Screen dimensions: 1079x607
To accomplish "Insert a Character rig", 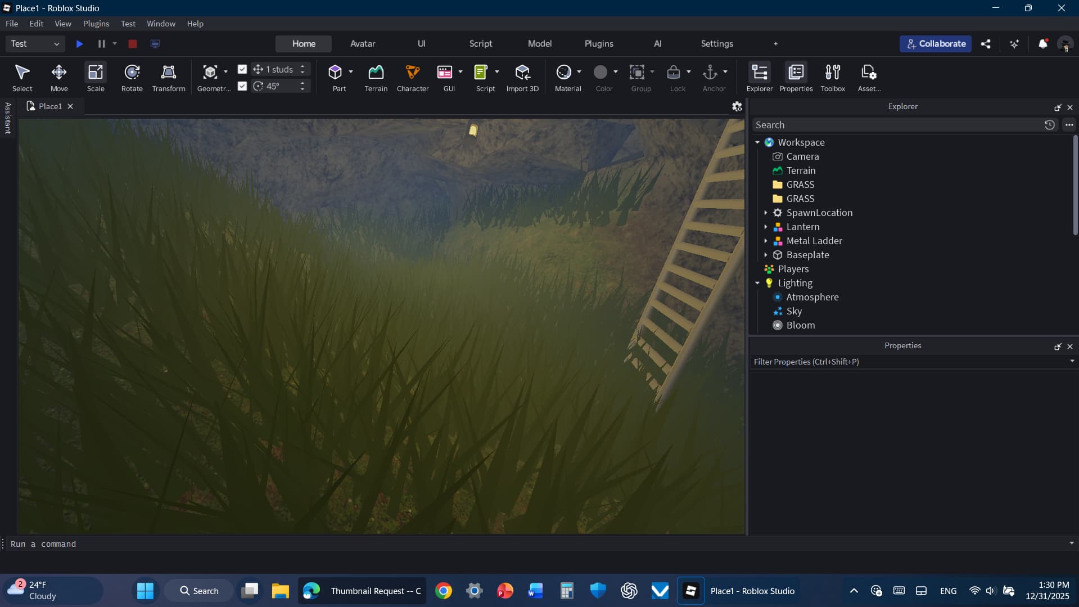I will pos(412,77).
